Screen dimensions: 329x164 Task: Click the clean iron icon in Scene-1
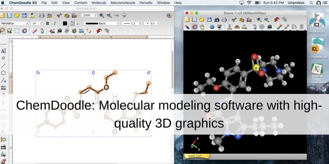point(269,27)
